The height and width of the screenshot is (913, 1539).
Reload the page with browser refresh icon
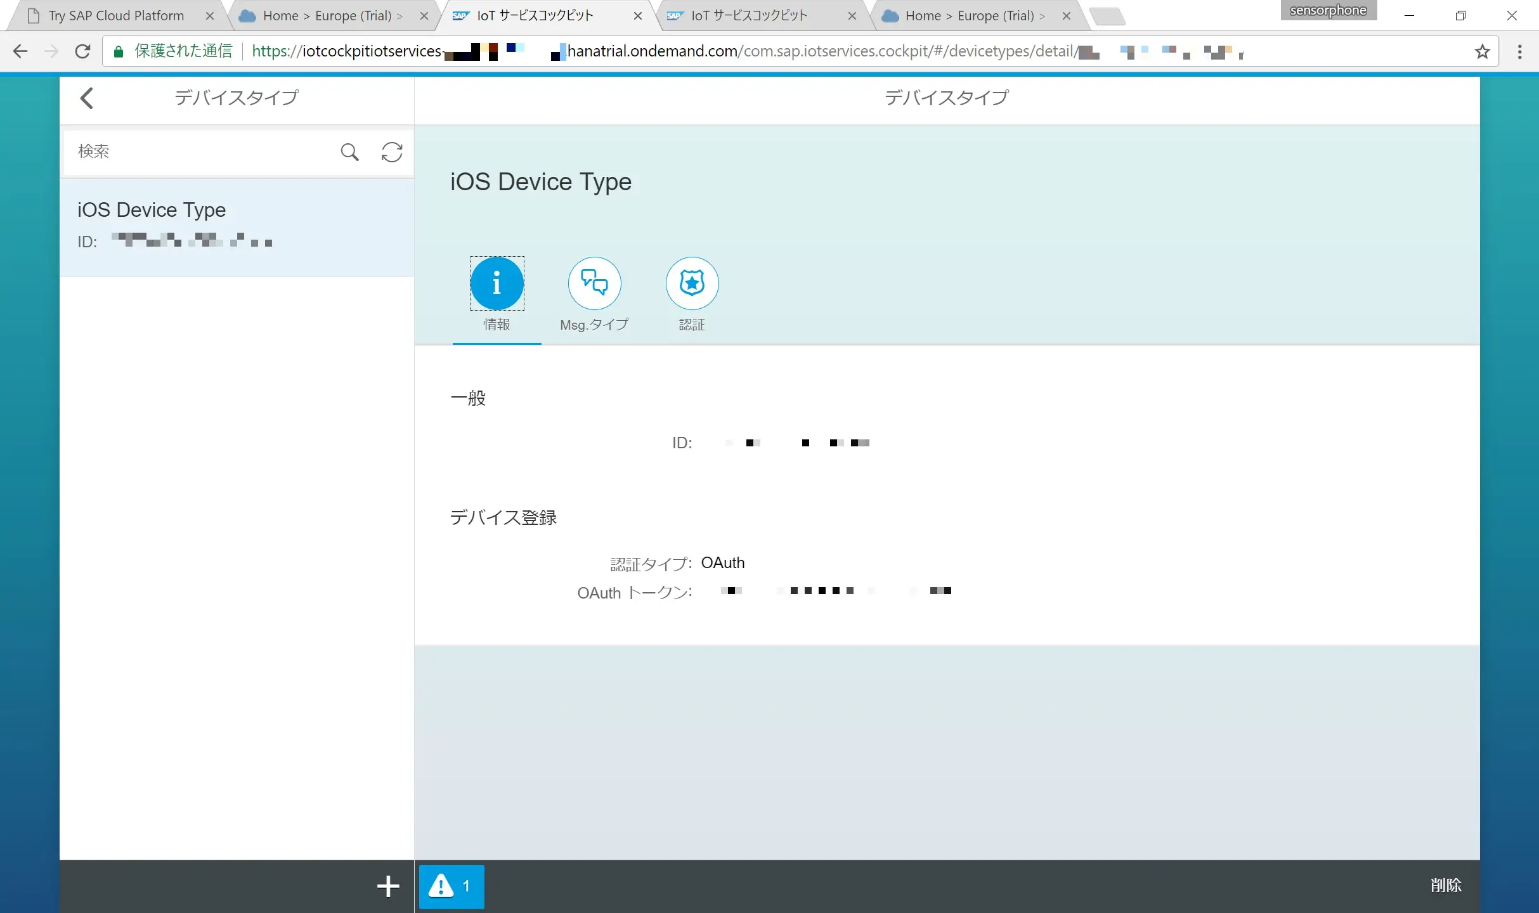pyautogui.click(x=82, y=51)
